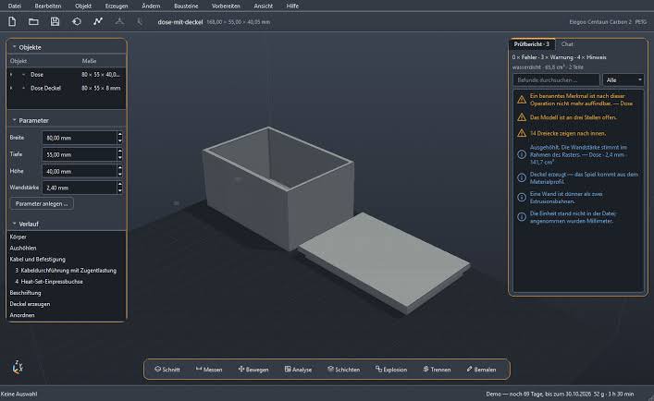Activate the Messen measuring tool

209,370
